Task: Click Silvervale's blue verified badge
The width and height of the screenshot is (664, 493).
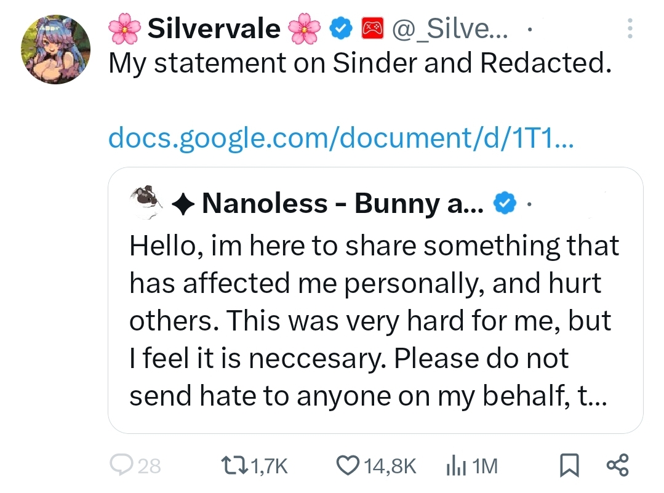Action: 340,28
